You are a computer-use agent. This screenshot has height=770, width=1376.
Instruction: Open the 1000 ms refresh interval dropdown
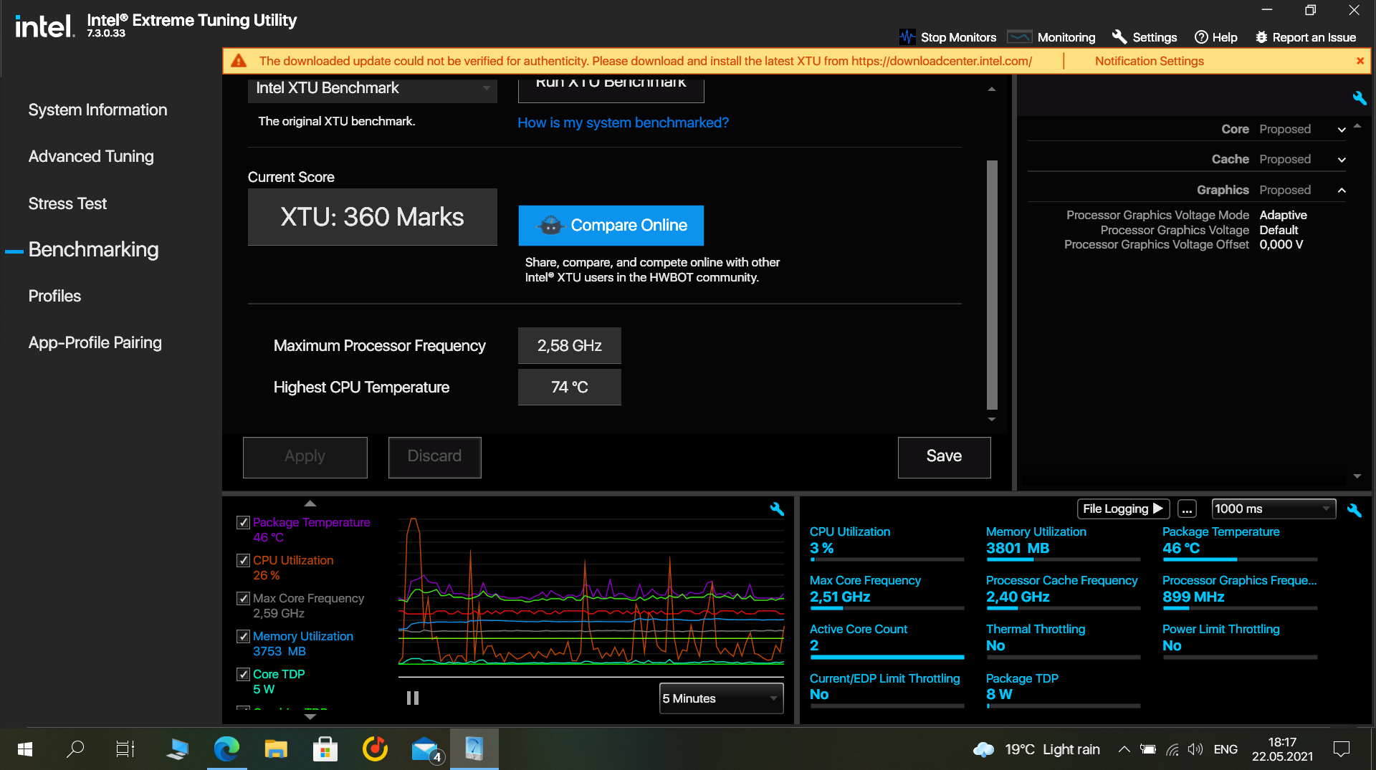[x=1274, y=509]
